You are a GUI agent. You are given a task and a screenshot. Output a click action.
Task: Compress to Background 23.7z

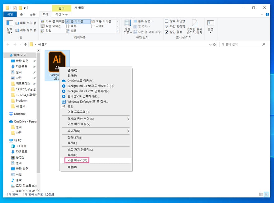tap(96, 91)
